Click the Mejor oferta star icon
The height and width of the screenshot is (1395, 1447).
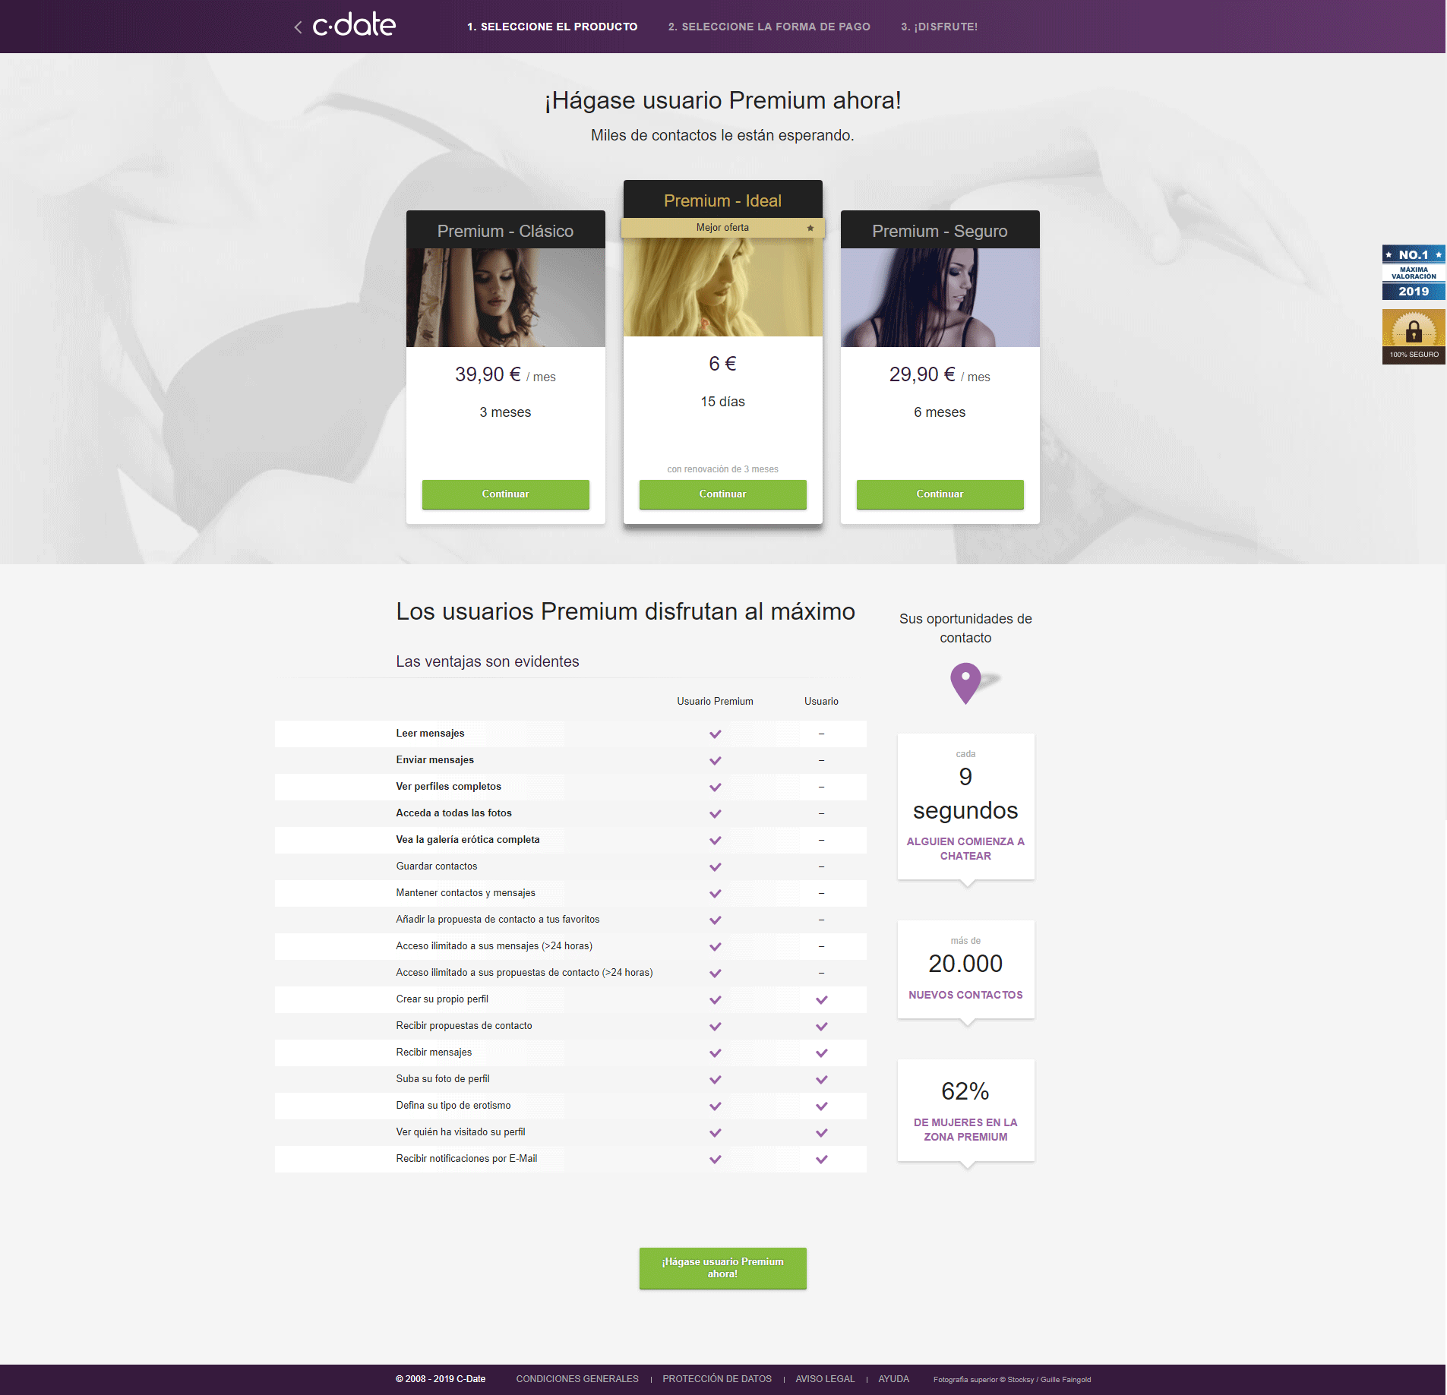pos(810,228)
